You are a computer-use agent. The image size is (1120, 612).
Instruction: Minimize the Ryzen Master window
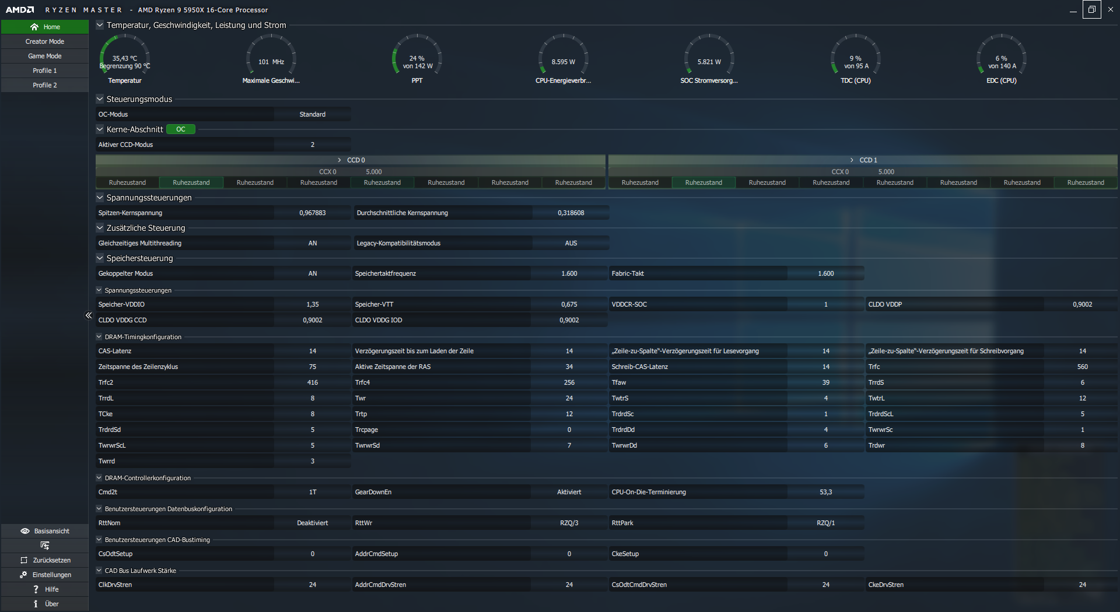point(1073,9)
